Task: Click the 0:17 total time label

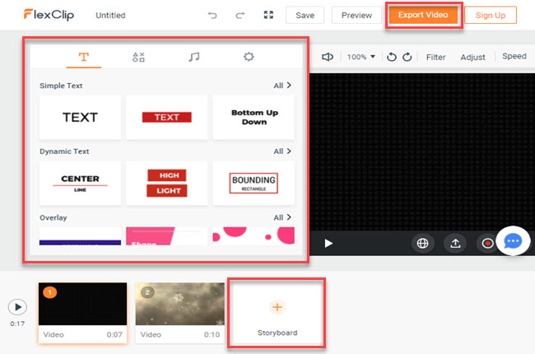Action: (17, 324)
